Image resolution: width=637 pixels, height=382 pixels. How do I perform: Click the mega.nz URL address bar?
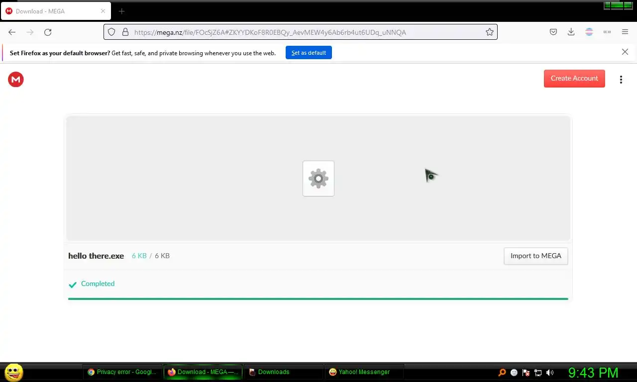click(x=300, y=32)
